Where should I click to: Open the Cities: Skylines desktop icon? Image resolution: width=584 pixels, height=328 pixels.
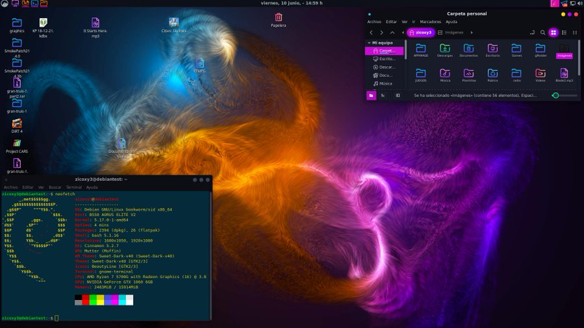[173, 23]
